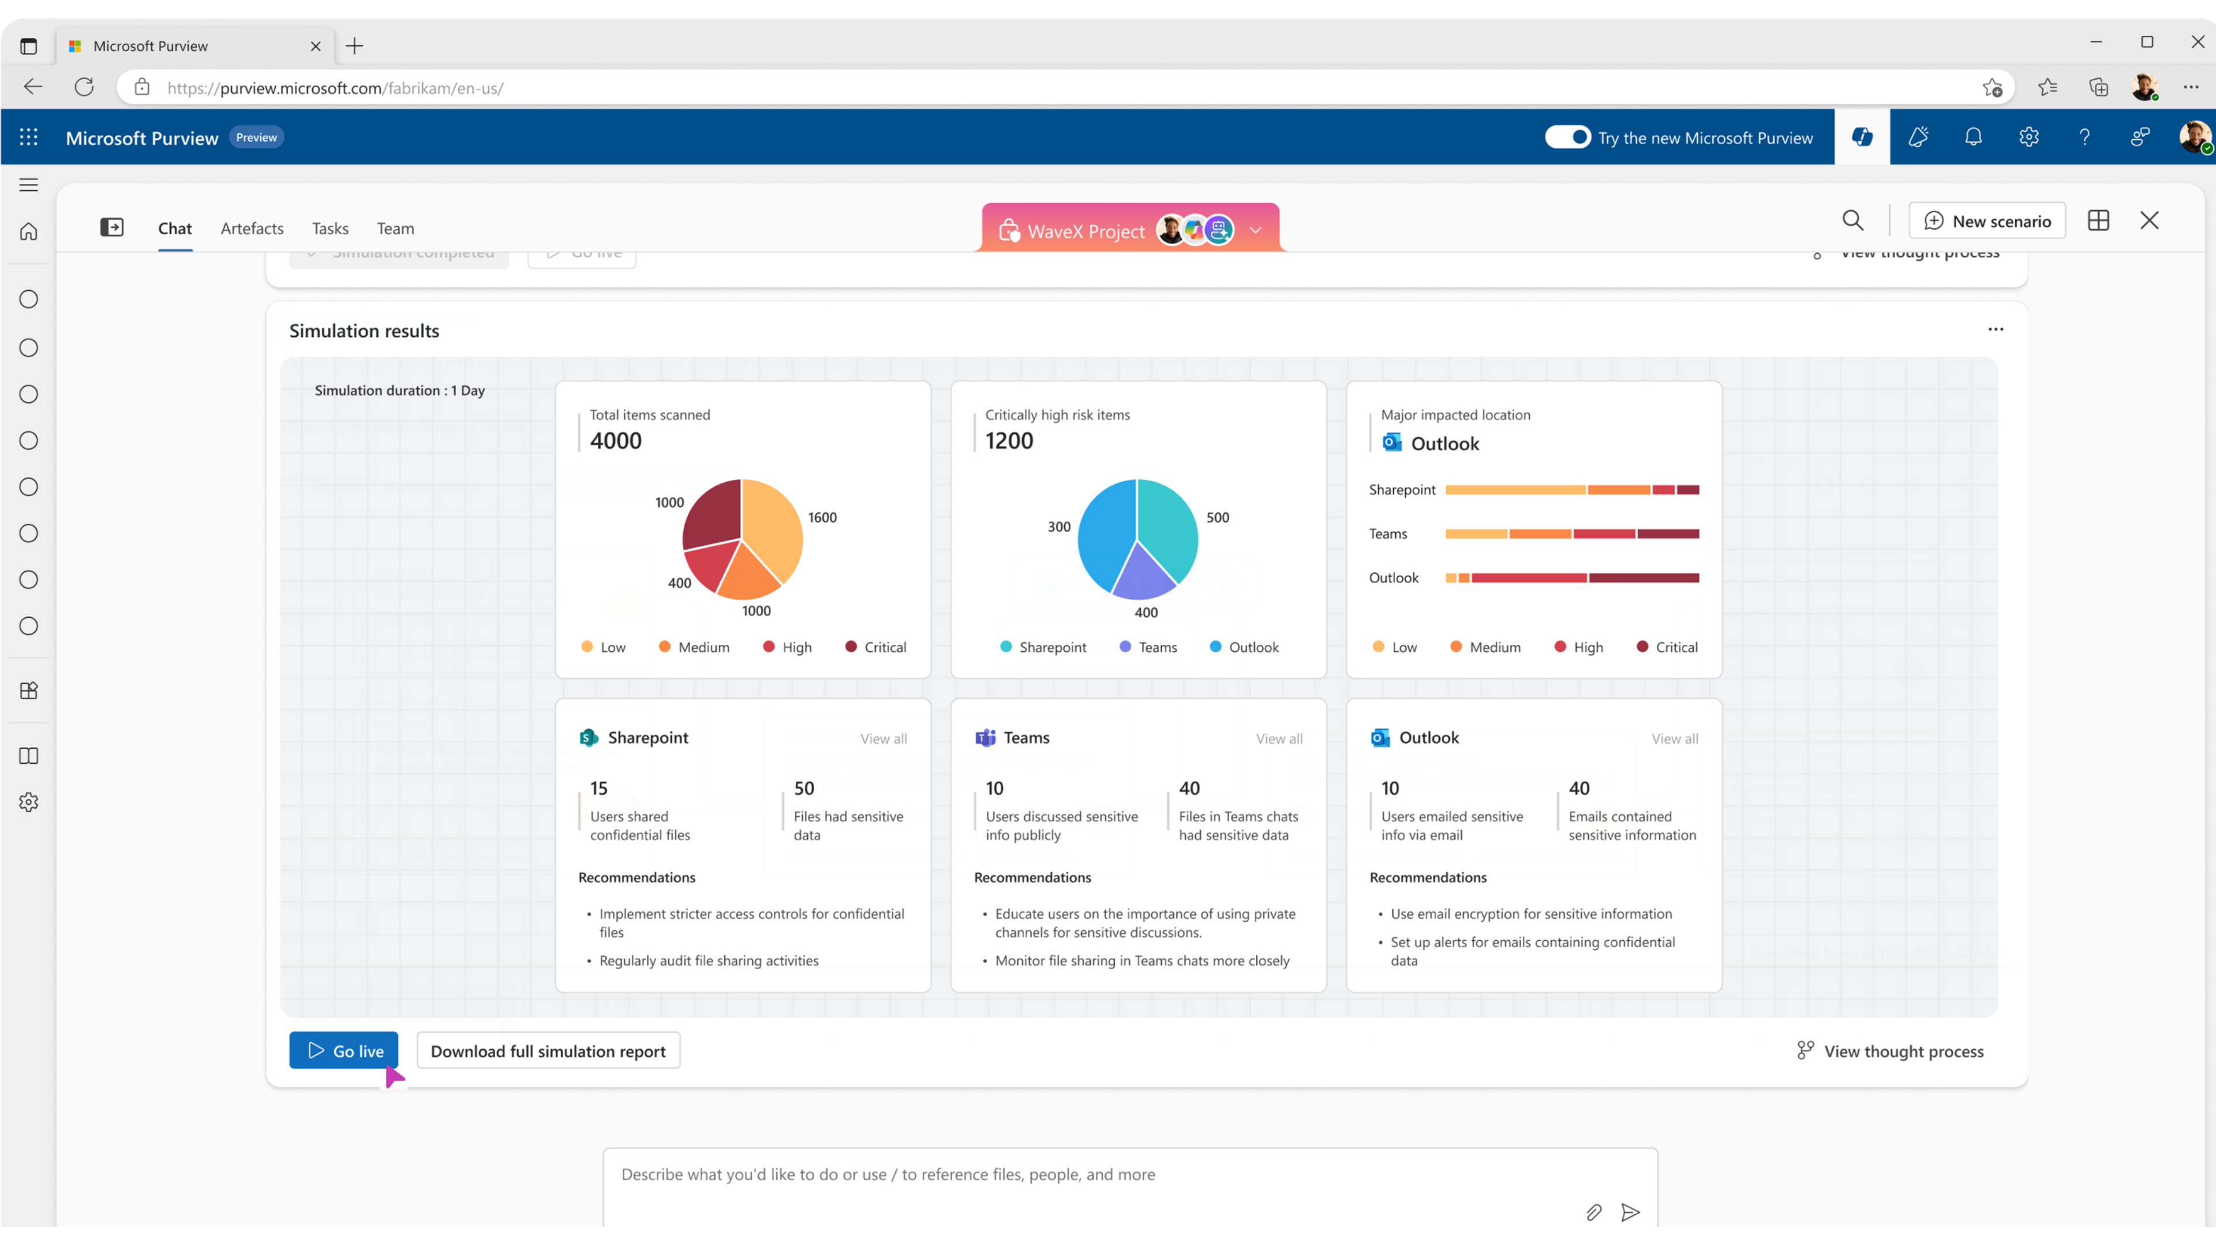Collapse the side panel icon beside Chat
2216x1246 pixels.
tap(112, 227)
